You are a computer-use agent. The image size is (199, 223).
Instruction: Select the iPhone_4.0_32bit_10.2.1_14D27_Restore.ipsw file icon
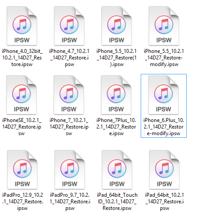point(22,26)
